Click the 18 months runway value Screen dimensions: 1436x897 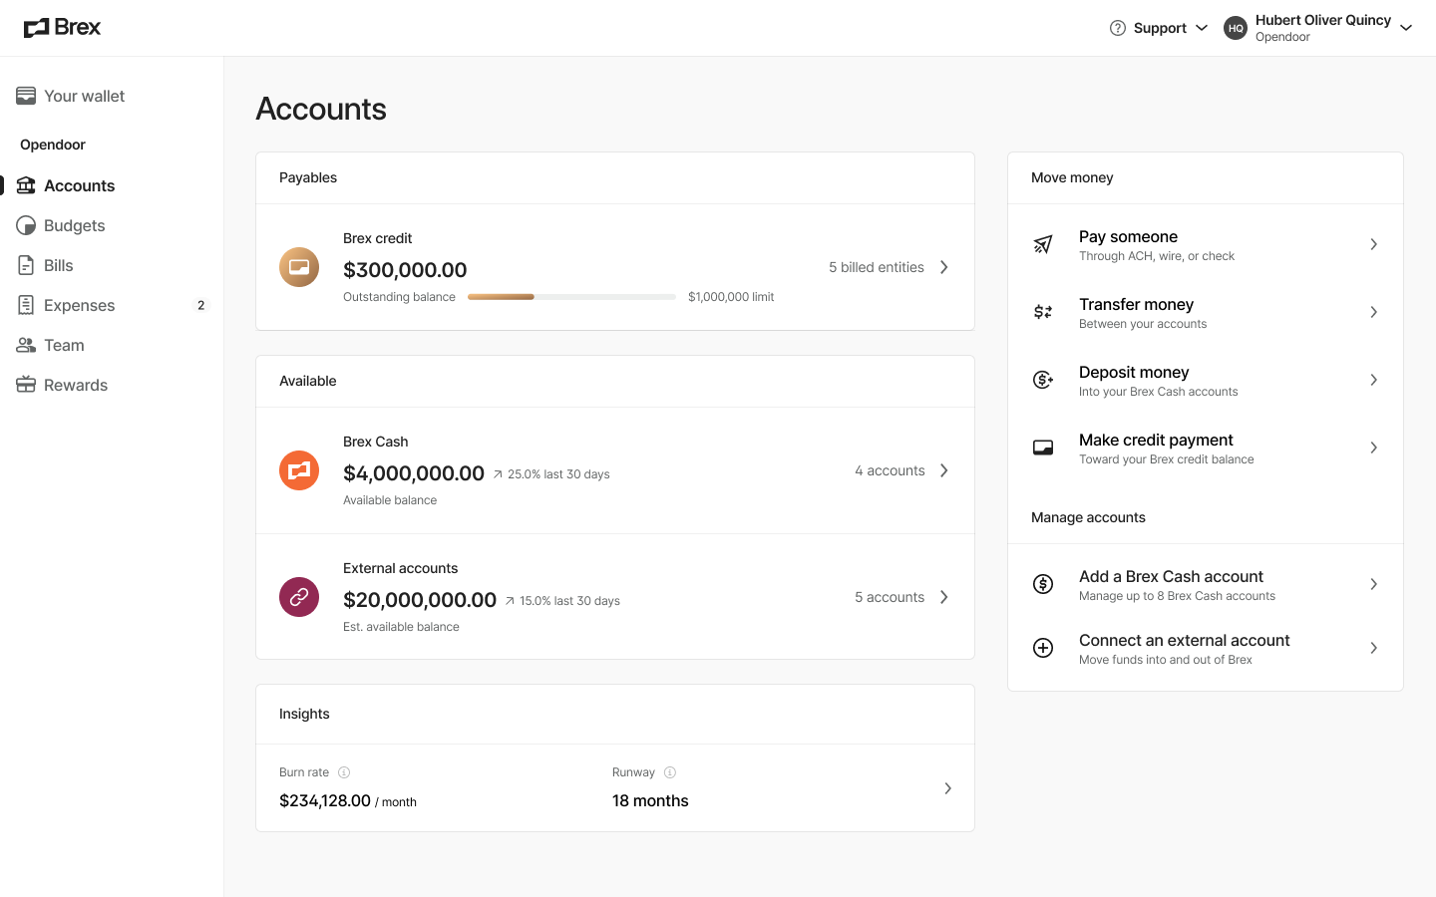[650, 800]
